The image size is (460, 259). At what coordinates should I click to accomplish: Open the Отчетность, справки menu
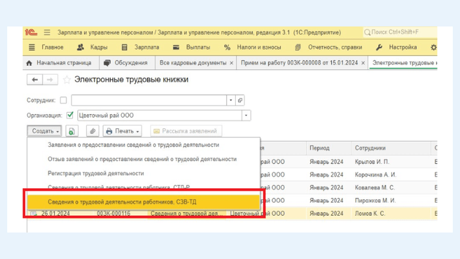click(335, 47)
